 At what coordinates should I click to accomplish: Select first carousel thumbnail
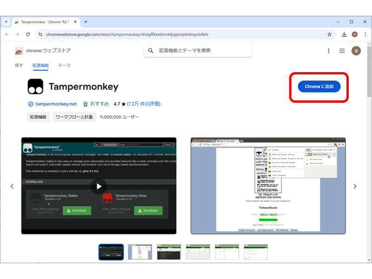111,252
